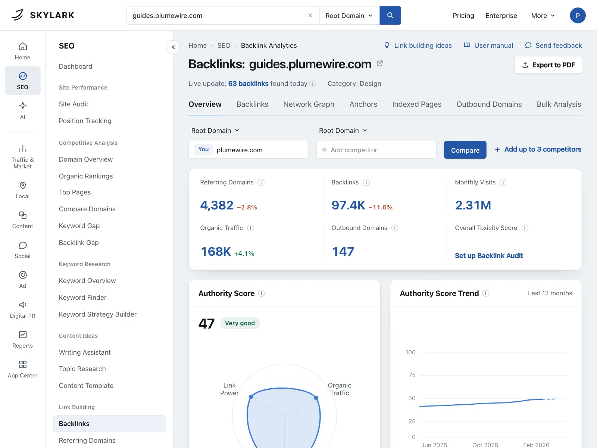Open domain in new tab icon
597x448 pixels.
[380, 63]
